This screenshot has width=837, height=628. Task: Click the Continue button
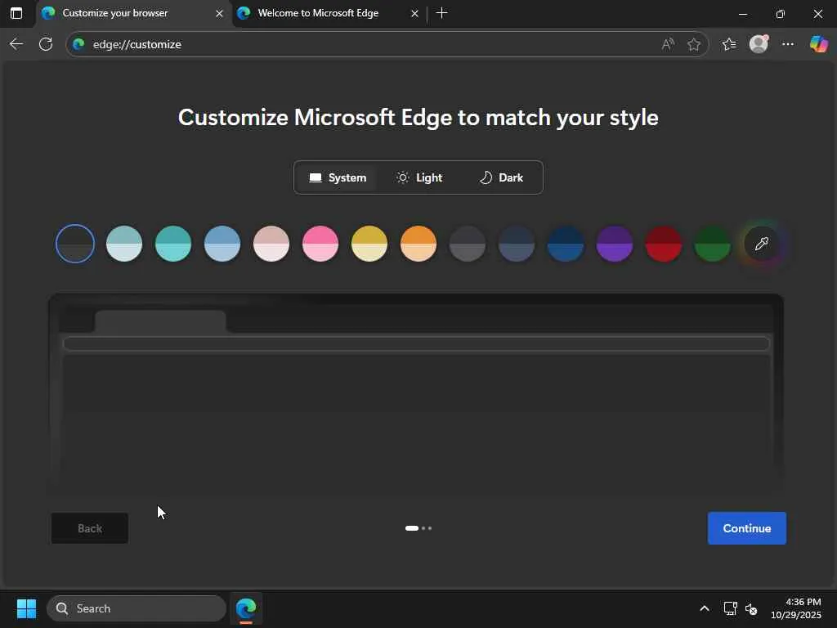(x=747, y=528)
